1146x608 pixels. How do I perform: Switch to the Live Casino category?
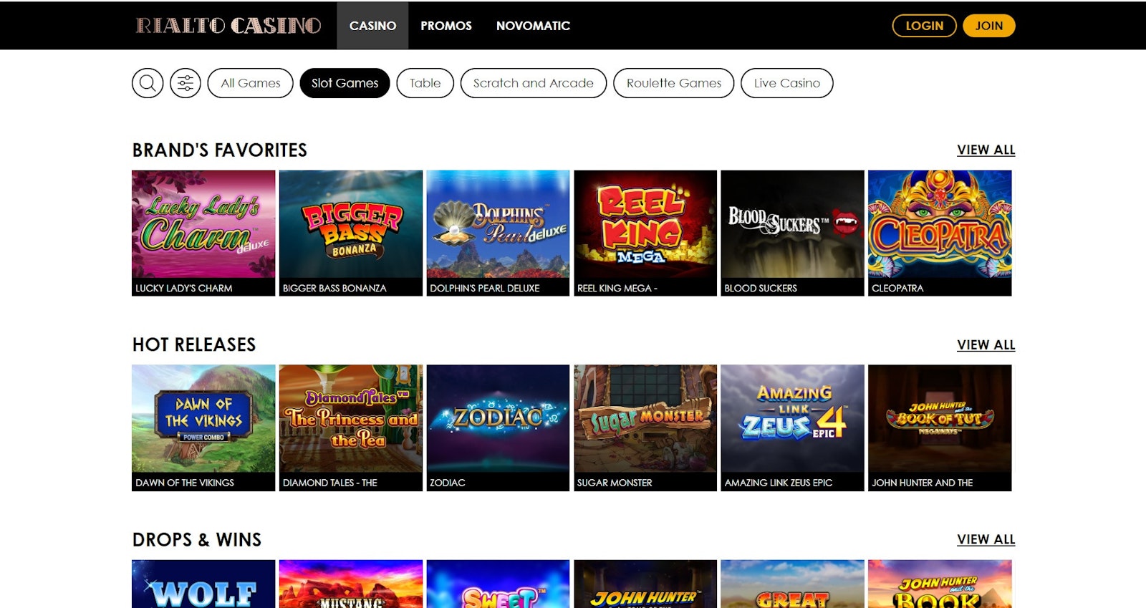click(x=787, y=83)
